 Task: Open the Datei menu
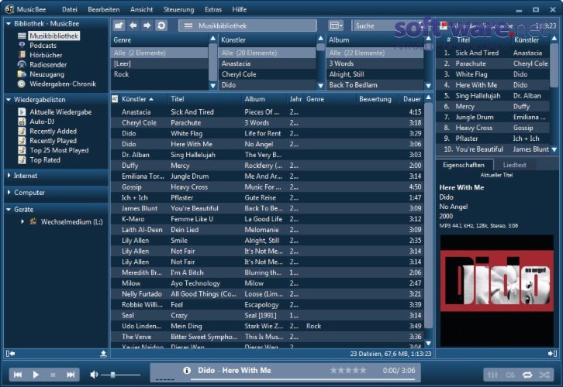pyautogui.click(x=70, y=9)
